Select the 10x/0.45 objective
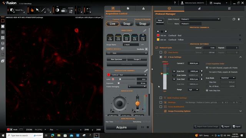 [x=118, y=38]
